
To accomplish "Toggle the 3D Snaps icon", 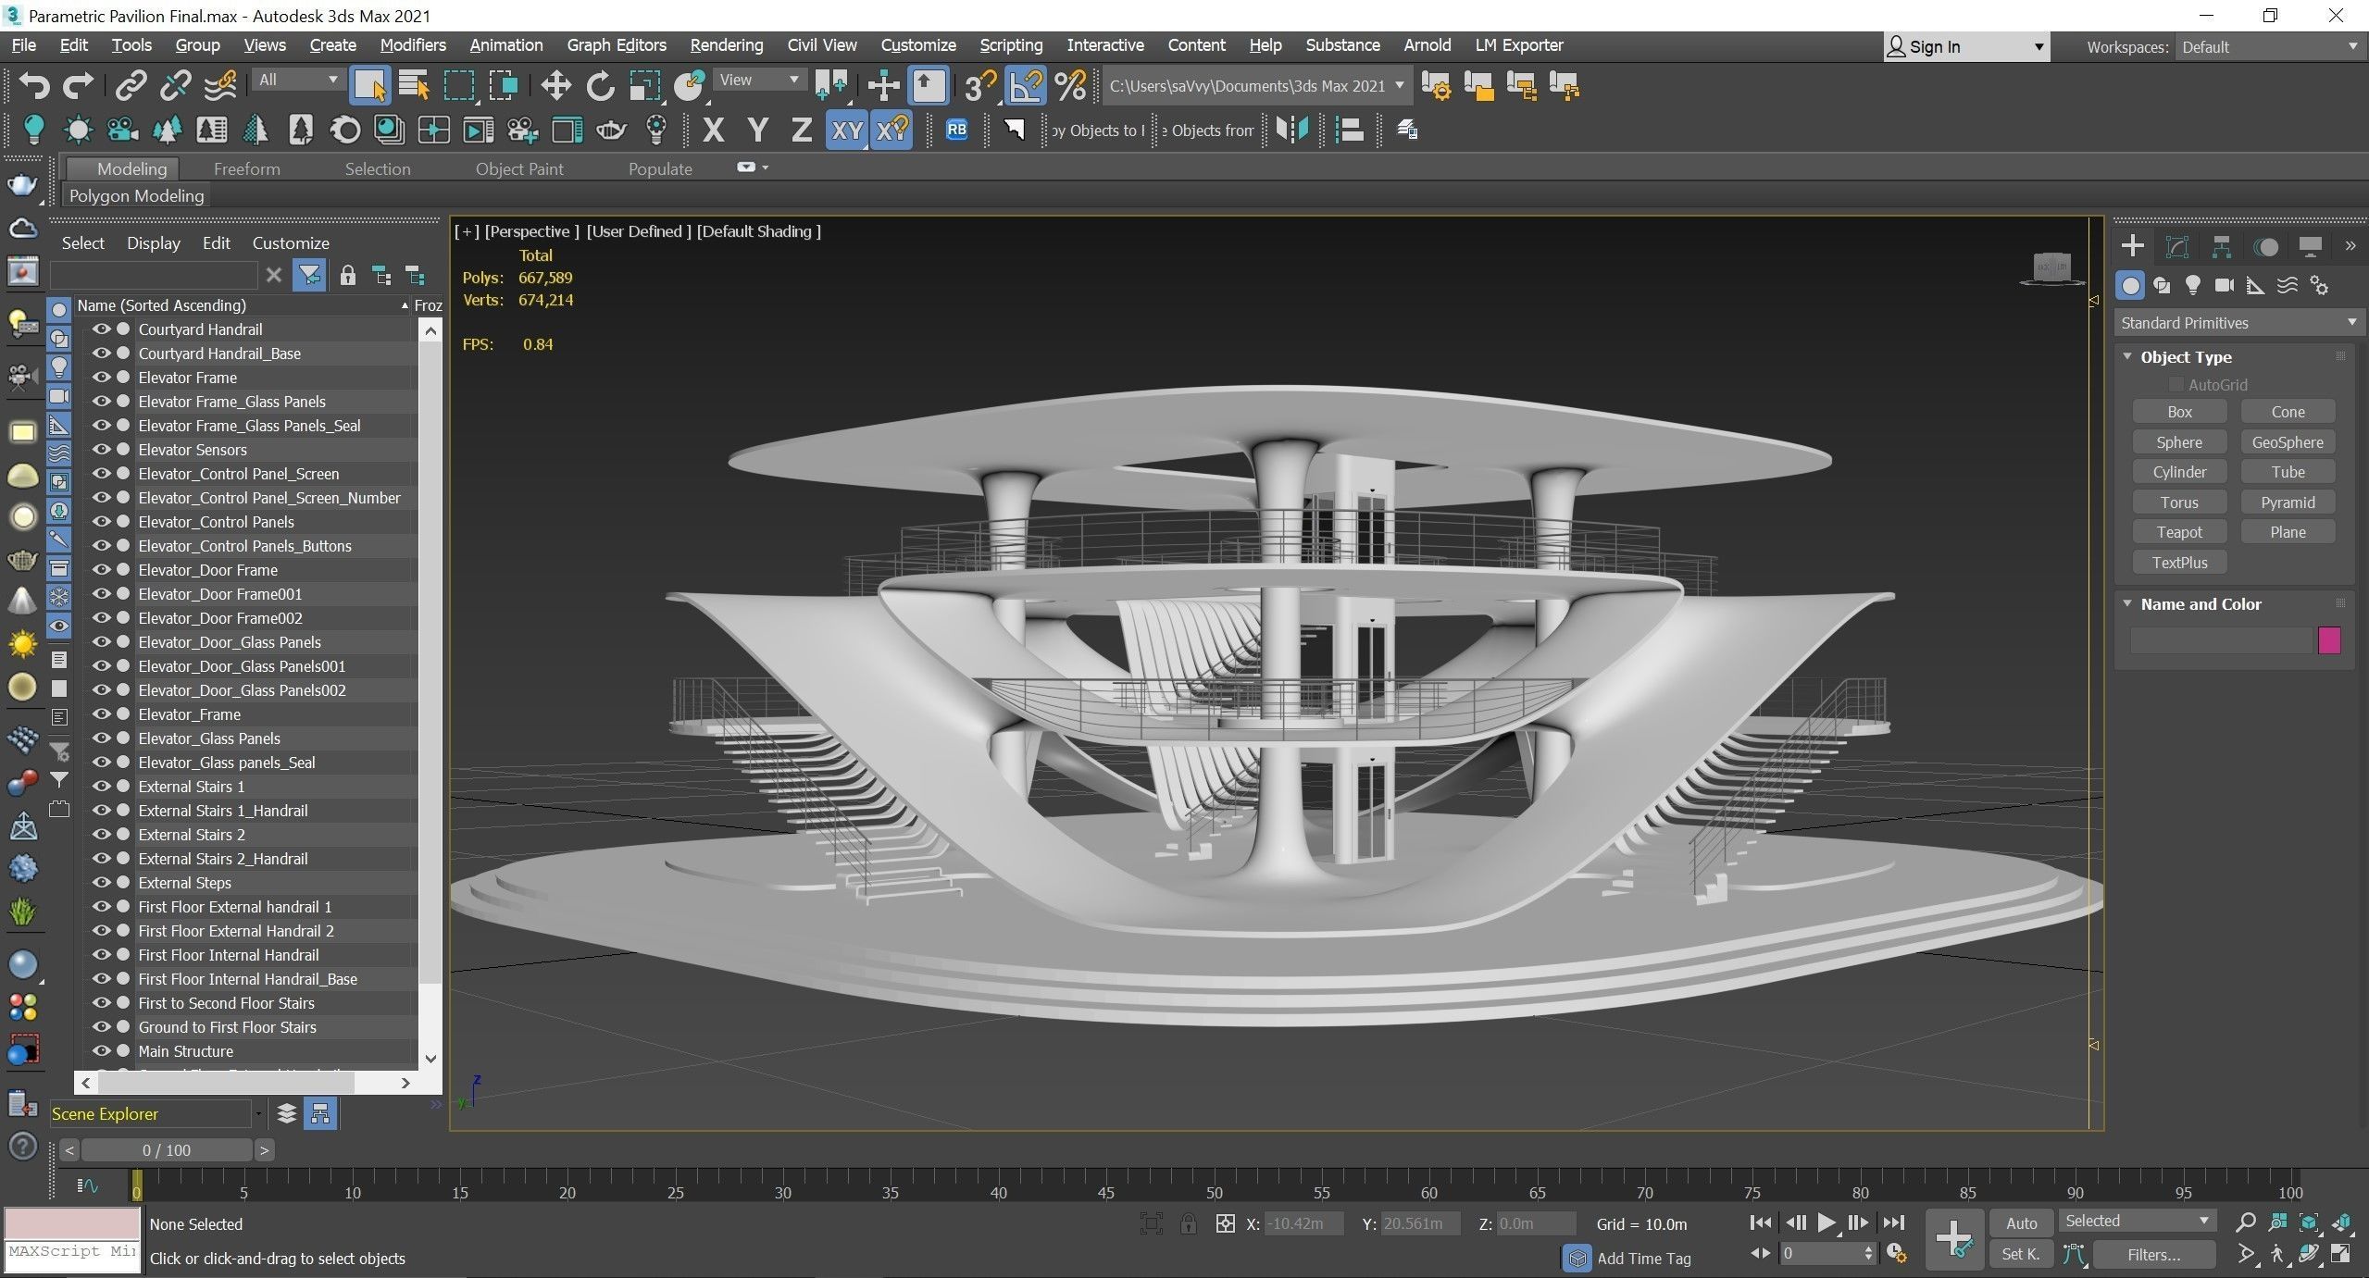I will tap(980, 86).
